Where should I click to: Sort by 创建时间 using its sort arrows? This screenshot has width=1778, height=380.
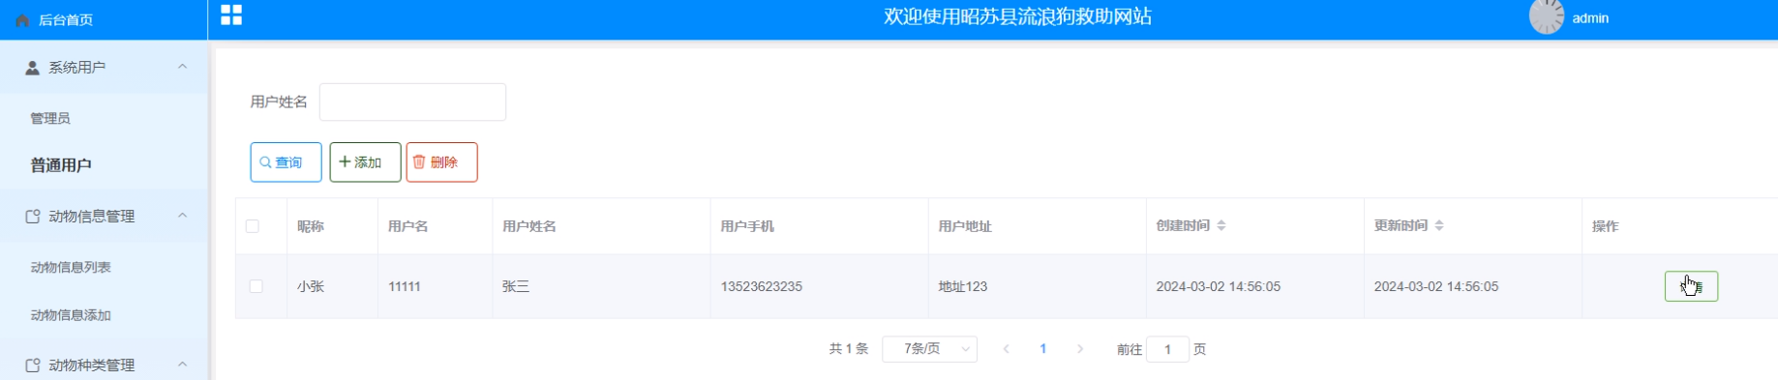[x=1221, y=225]
